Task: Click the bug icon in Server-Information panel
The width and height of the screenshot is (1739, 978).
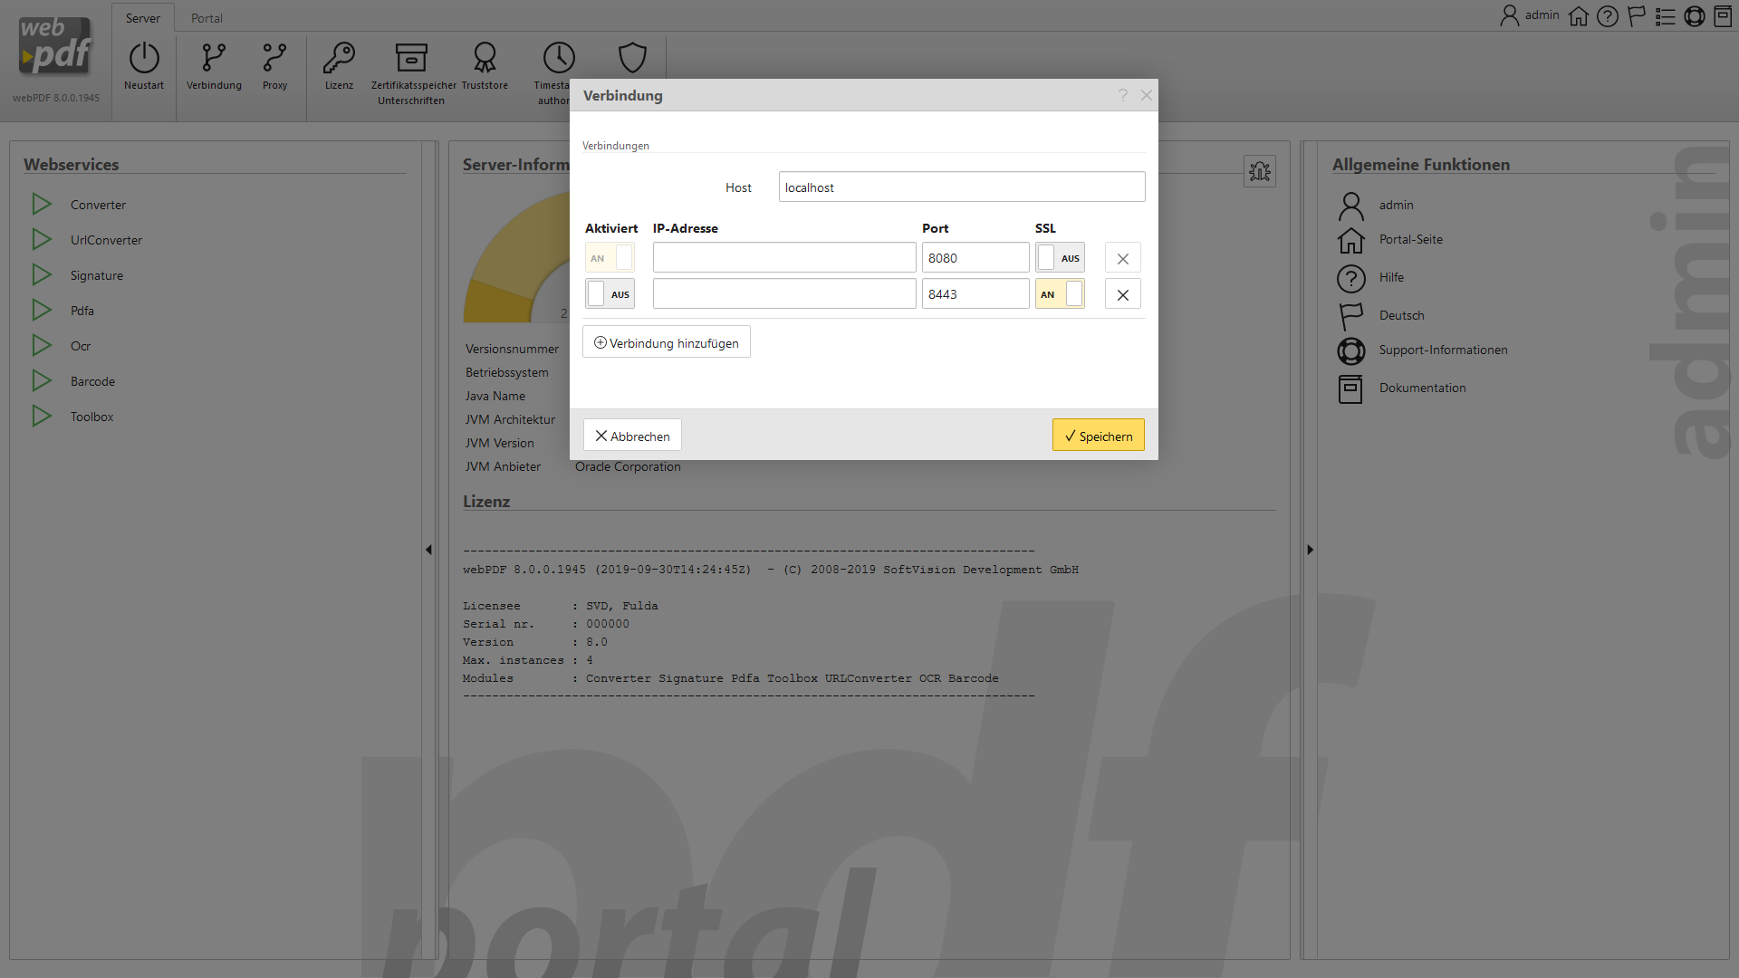Action: [x=1259, y=171]
